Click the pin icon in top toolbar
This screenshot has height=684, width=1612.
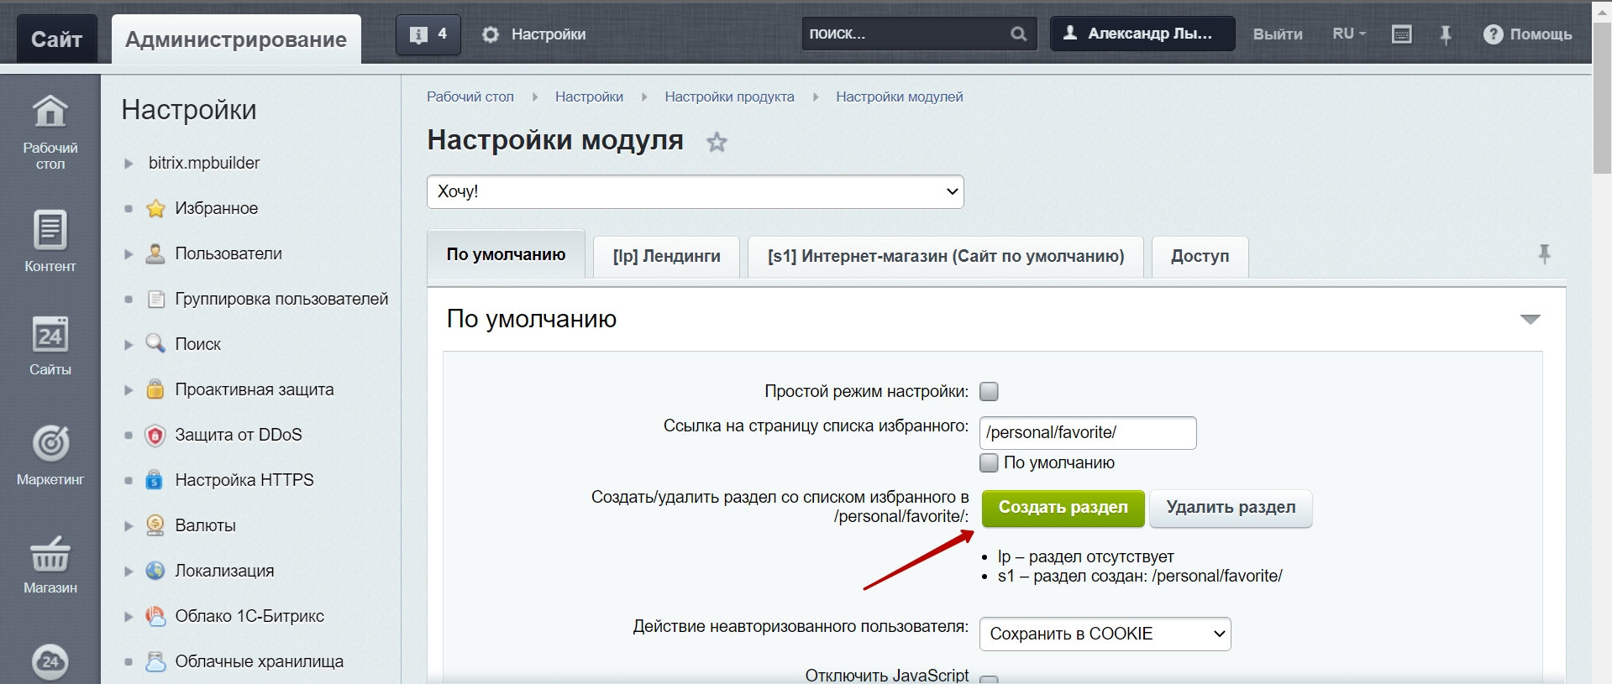(x=1445, y=34)
